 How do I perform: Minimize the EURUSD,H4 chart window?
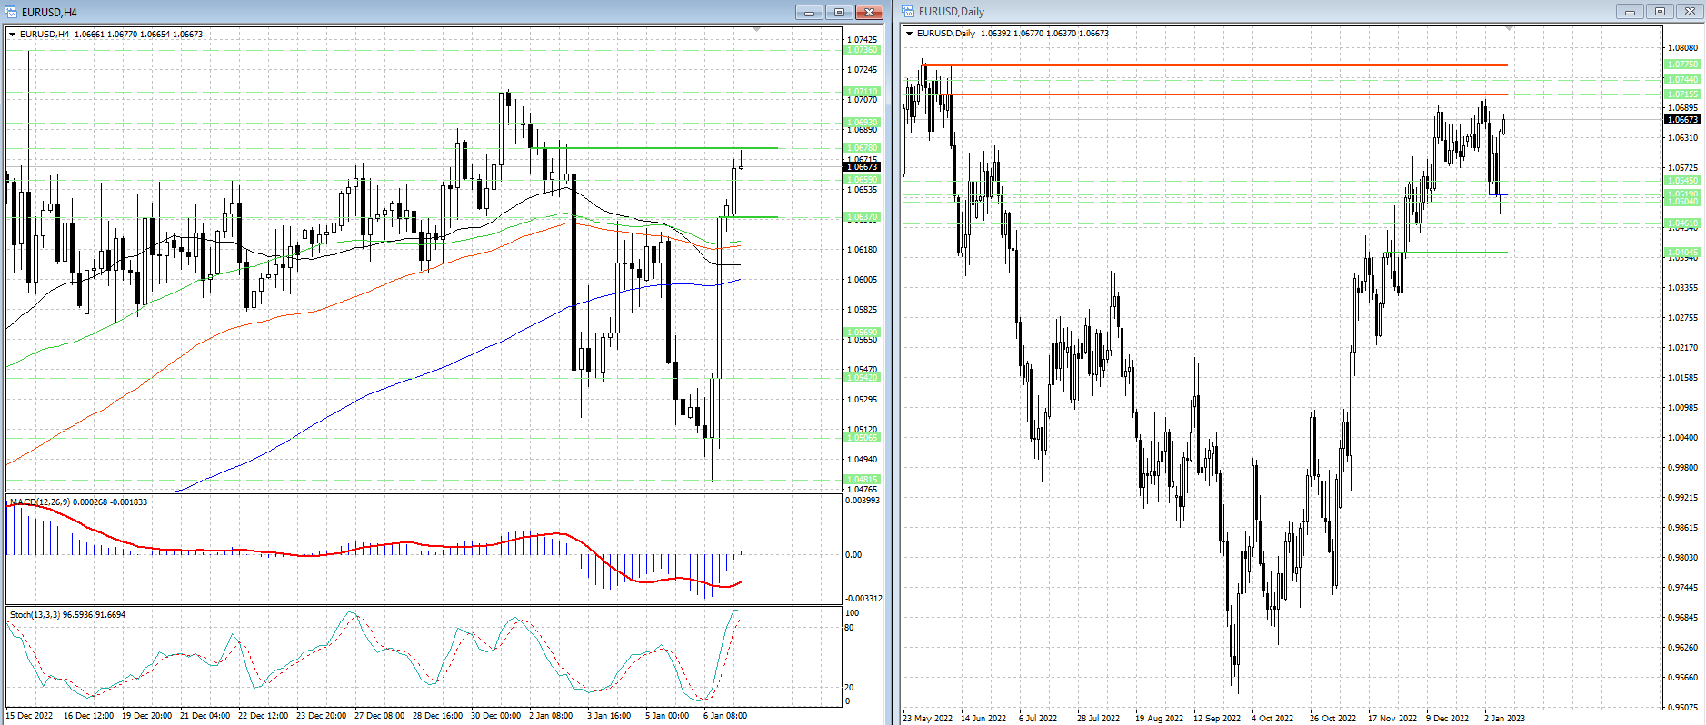point(809,12)
